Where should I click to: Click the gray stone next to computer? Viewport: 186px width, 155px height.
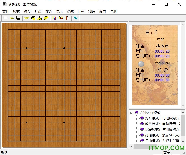(x=141, y=64)
